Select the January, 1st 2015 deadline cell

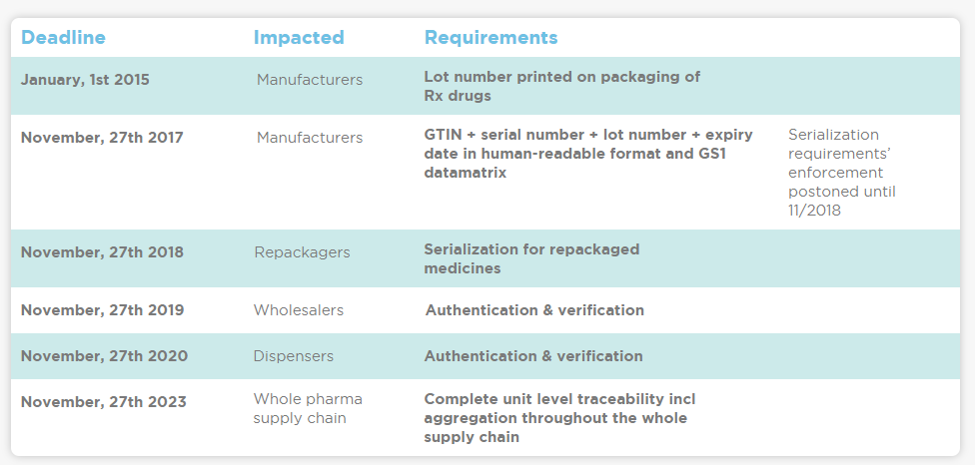coord(85,80)
